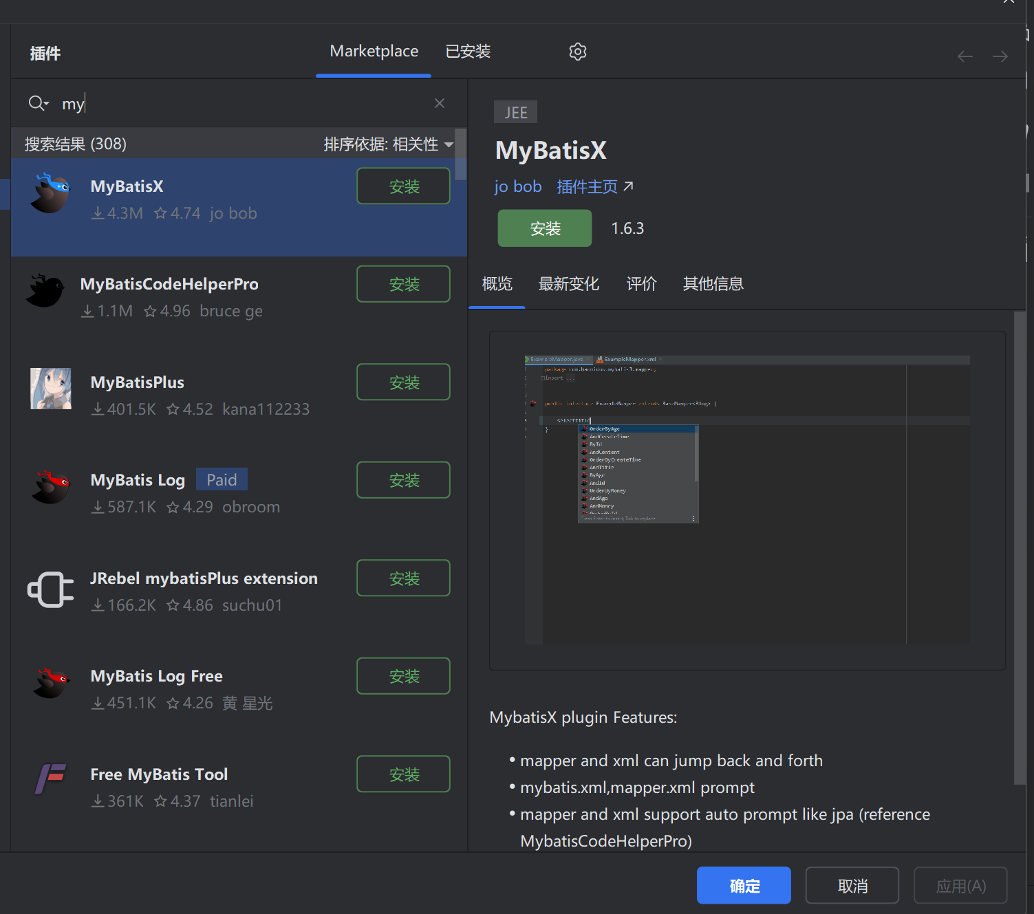Open the plugin settings gear menu
This screenshot has height=914, width=1034.
pos(578,52)
